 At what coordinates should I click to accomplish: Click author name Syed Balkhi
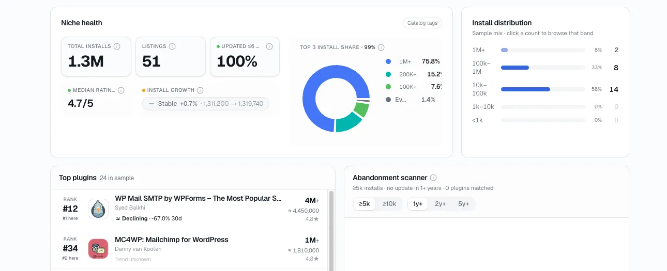[130, 208]
